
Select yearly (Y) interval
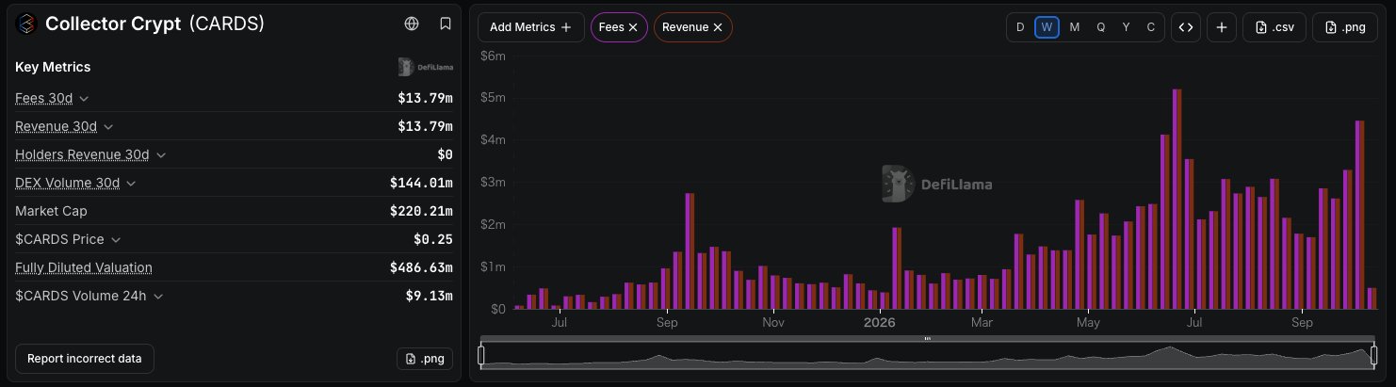click(x=1126, y=27)
